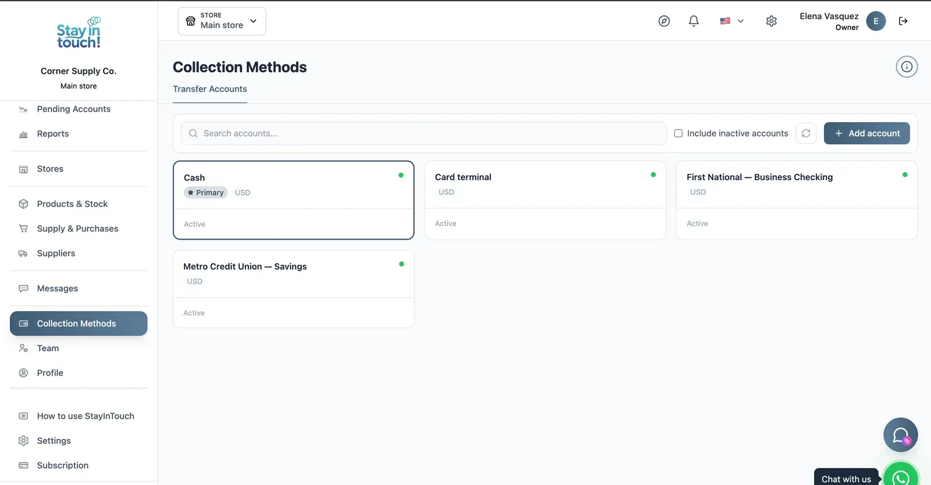
Task: Click the Suppliers truck icon
Action: click(23, 254)
